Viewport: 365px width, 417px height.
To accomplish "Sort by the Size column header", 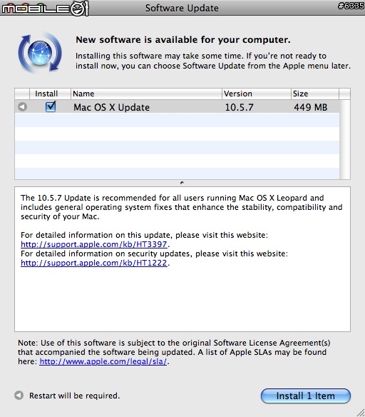I will click(315, 94).
